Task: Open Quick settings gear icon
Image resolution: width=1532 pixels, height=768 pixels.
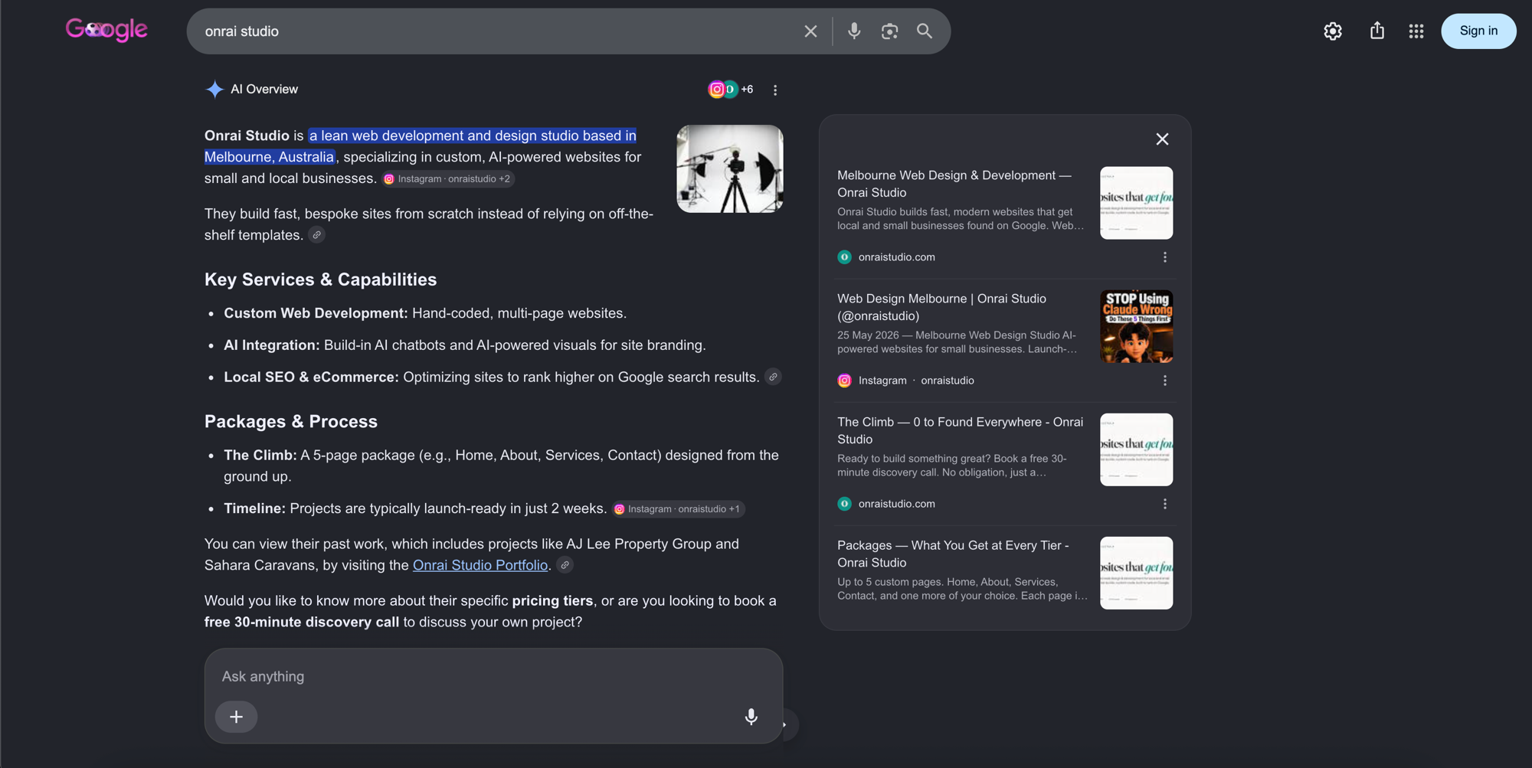Action: [x=1333, y=31]
